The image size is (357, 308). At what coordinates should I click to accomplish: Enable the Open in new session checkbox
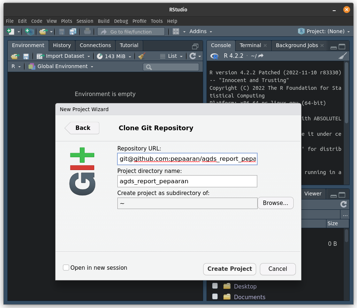(x=66, y=268)
